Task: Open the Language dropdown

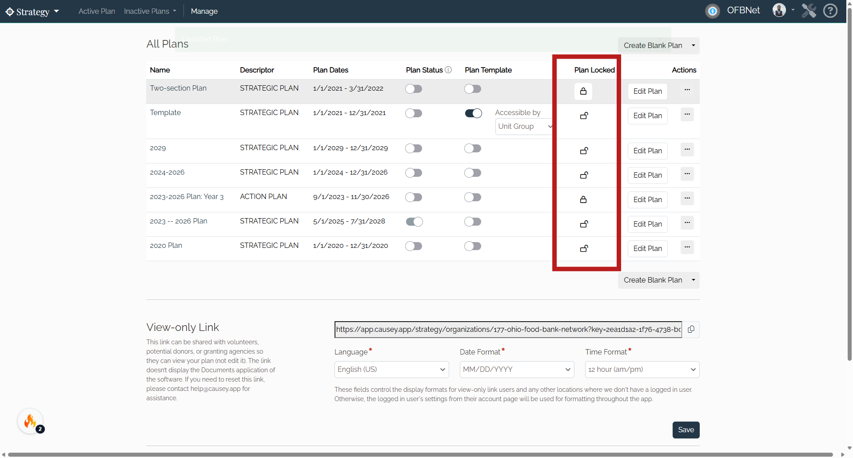Action: pos(391,370)
